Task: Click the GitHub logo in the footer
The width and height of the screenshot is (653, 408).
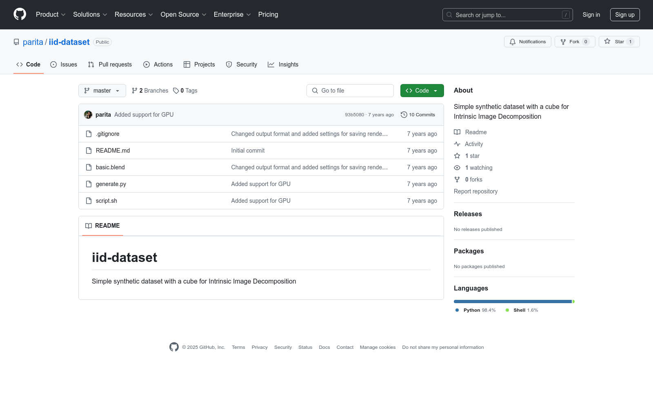Action: 174,347
